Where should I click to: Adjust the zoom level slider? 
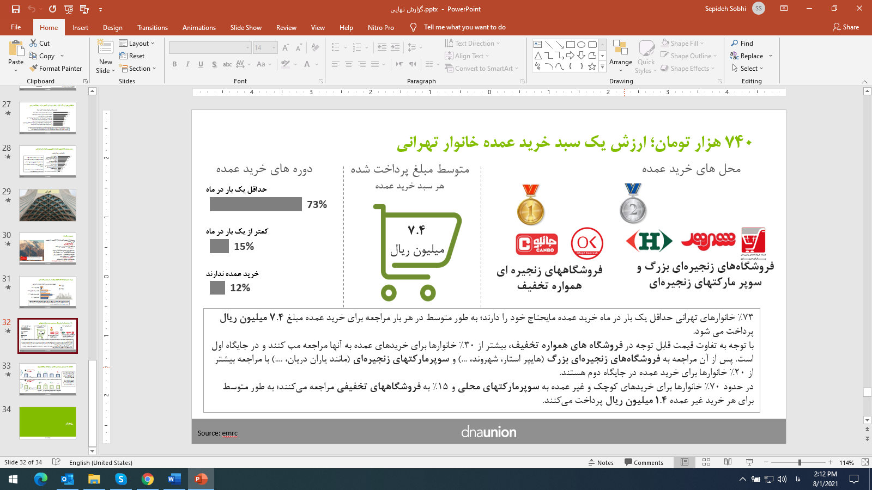pos(800,462)
